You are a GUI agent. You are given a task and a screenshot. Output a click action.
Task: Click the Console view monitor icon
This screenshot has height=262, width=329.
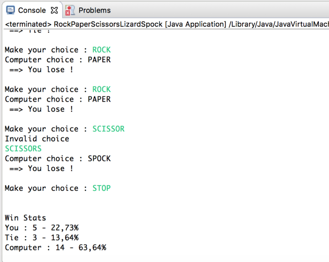pyautogui.click(x=10, y=10)
